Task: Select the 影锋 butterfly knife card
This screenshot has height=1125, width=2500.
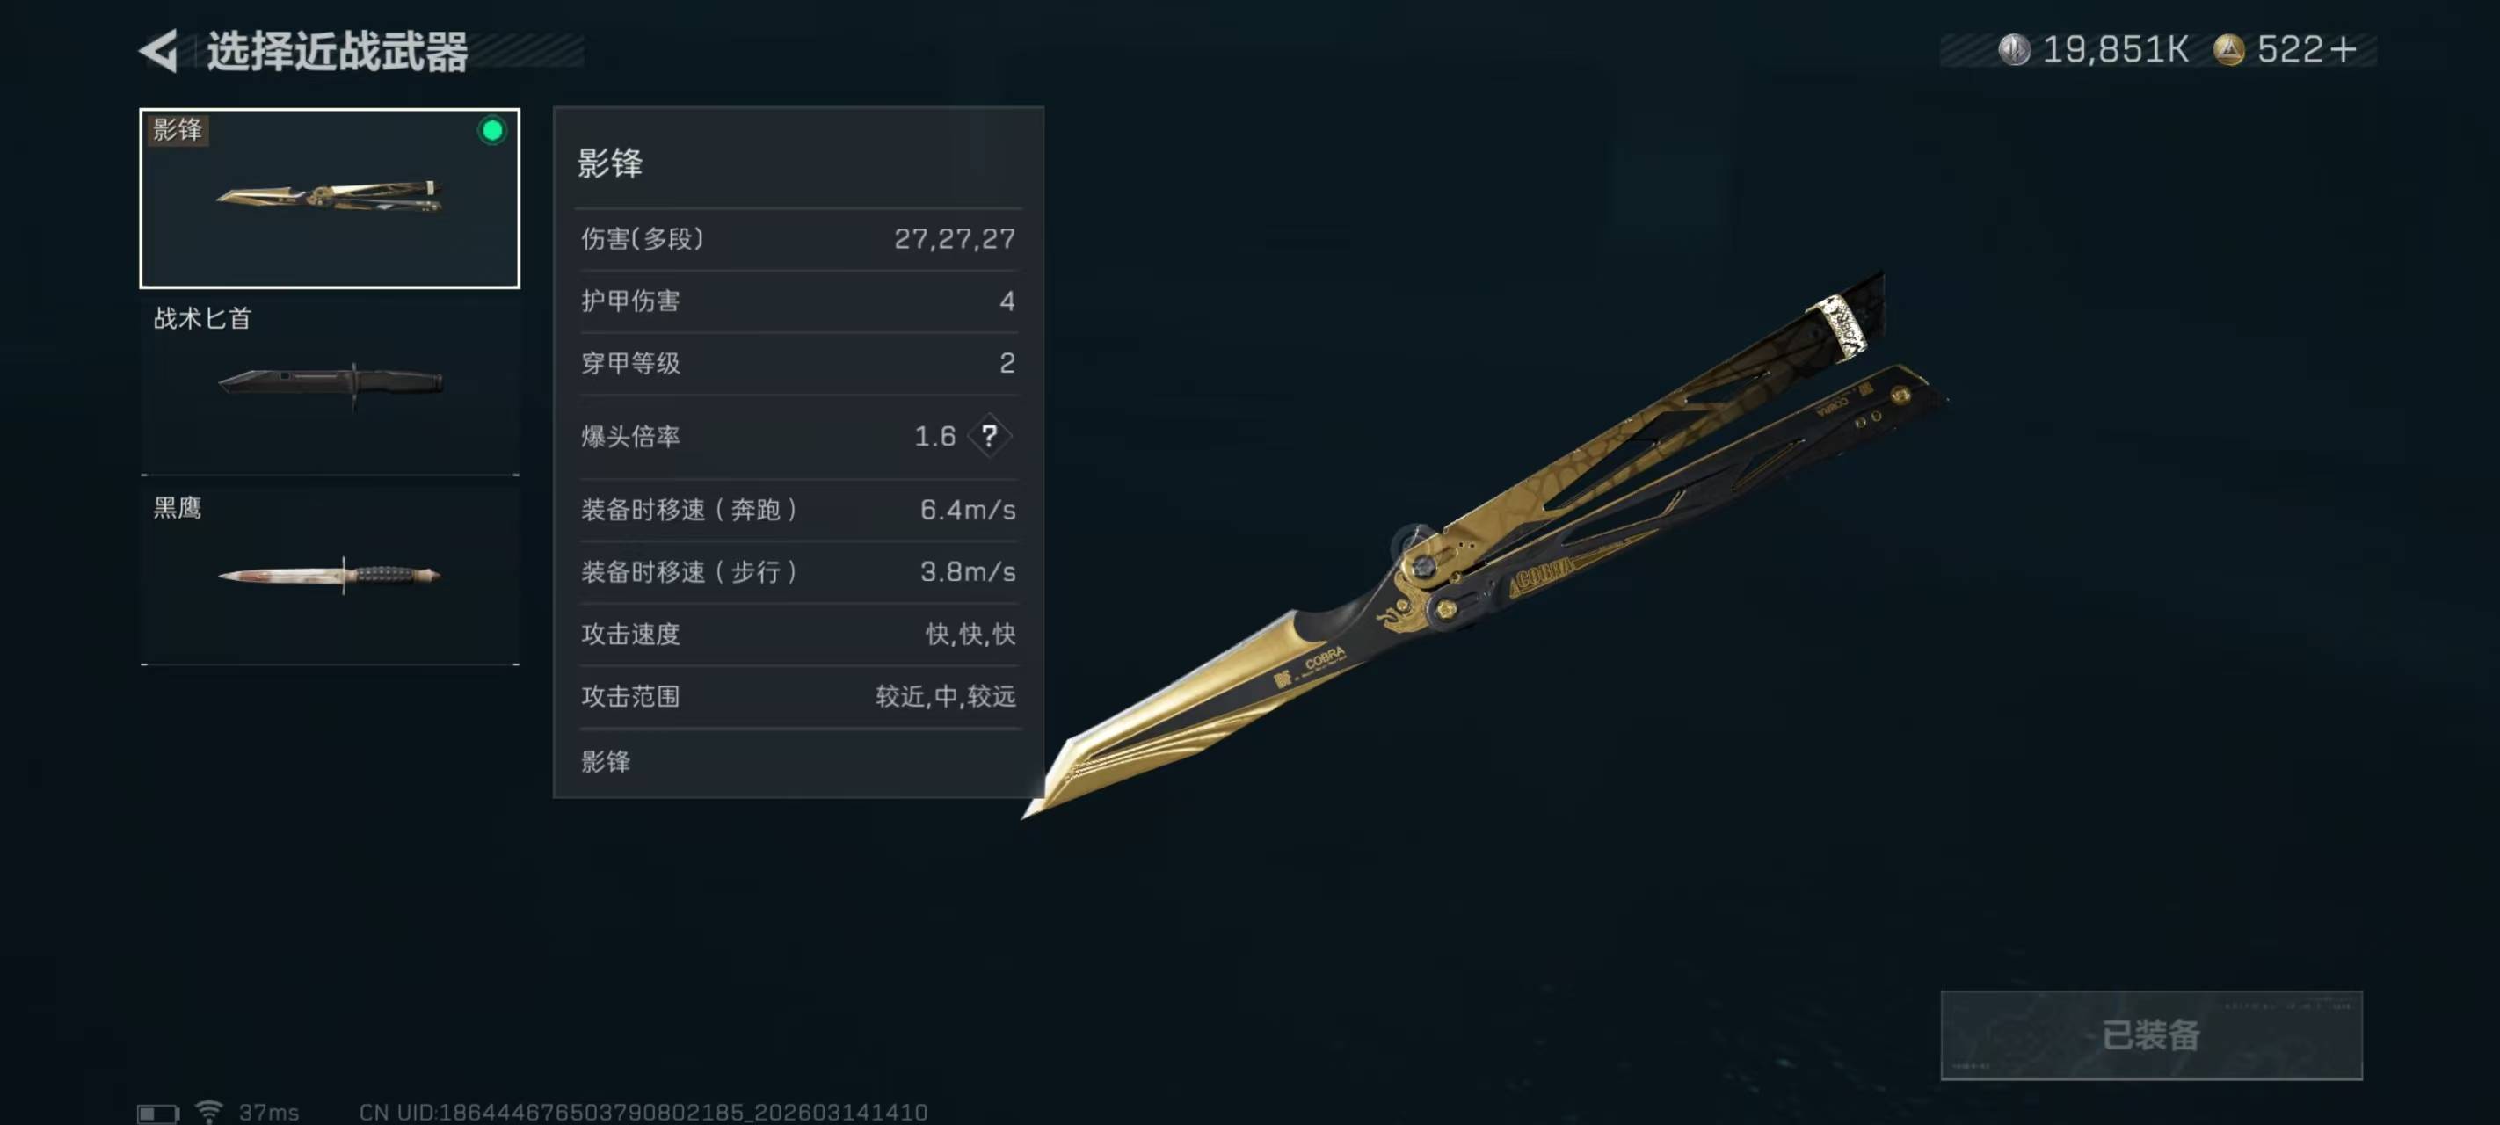Action: (330, 198)
